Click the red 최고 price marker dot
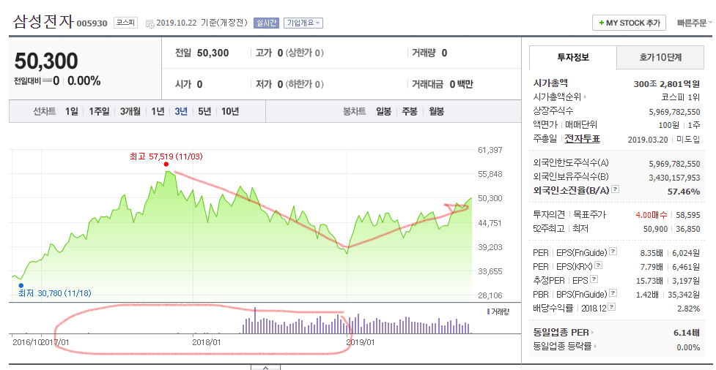 pos(166,164)
